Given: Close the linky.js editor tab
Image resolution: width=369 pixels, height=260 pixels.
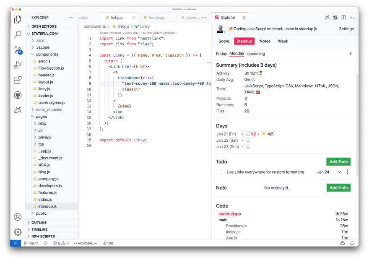Looking at the screenshot, I should coord(134,18).
